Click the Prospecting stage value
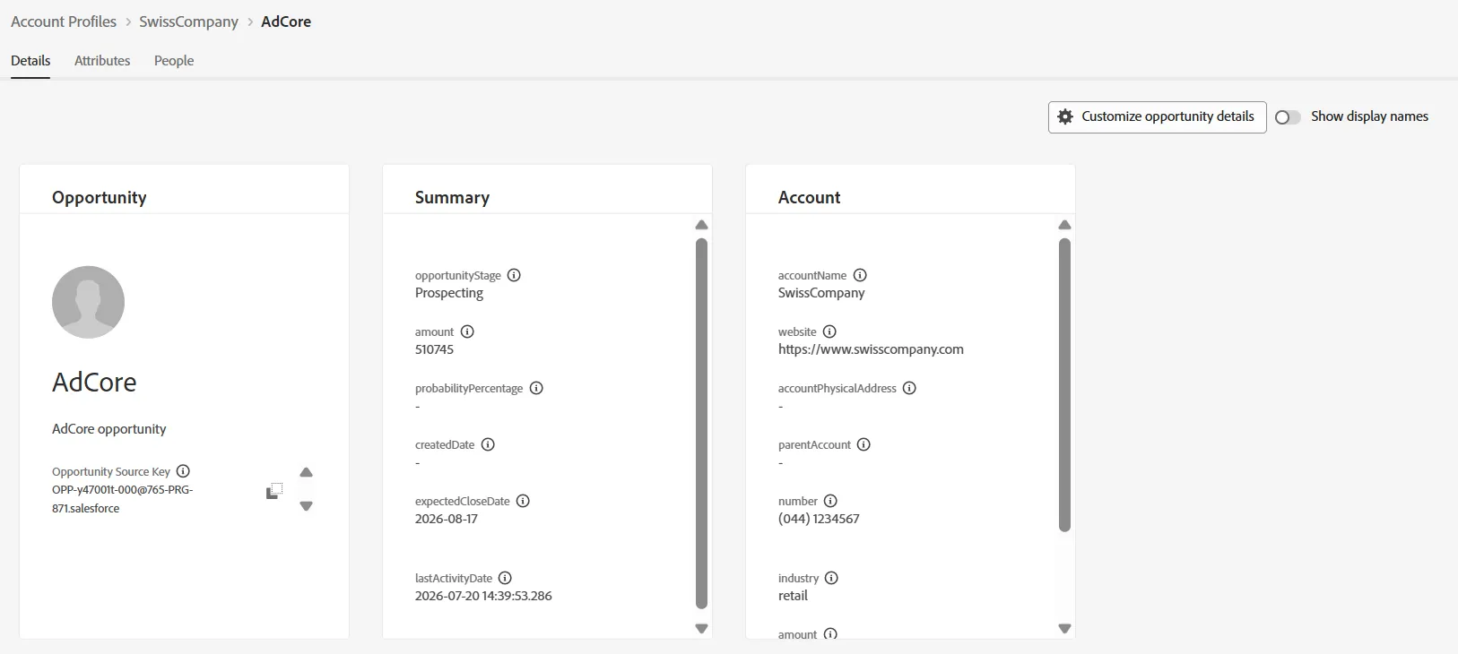The height and width of the screenshot is (654, 1458). (449, 293)
